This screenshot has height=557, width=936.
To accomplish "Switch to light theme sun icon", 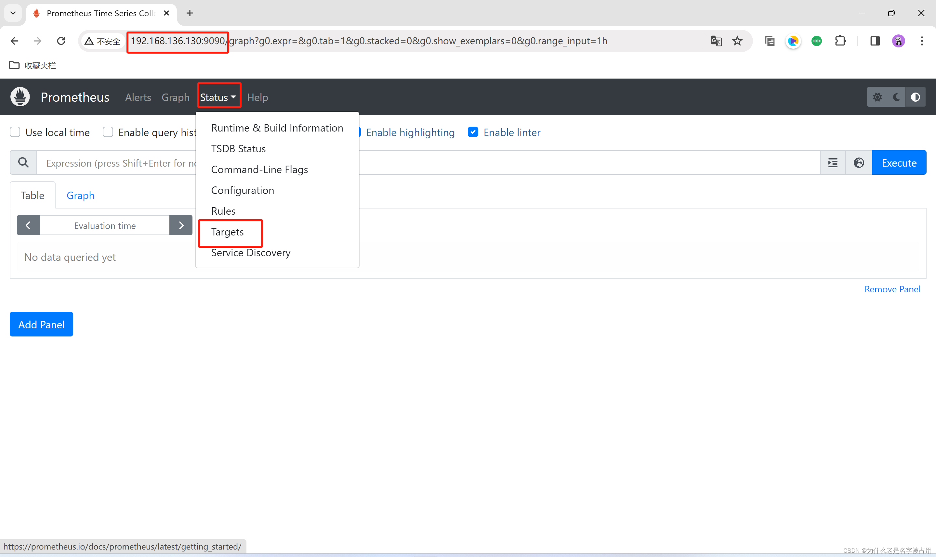I will pyautogui.click(x=877, y=97).
